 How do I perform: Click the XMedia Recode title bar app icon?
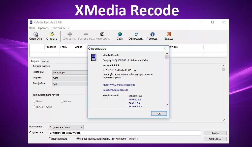click(x=31, y=22)
